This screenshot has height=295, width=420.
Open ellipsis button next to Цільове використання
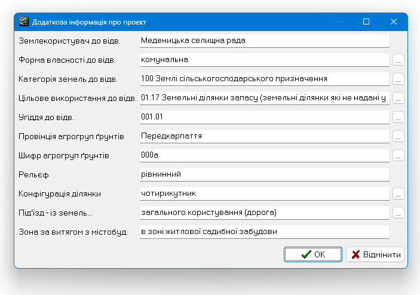click(398, 98)
